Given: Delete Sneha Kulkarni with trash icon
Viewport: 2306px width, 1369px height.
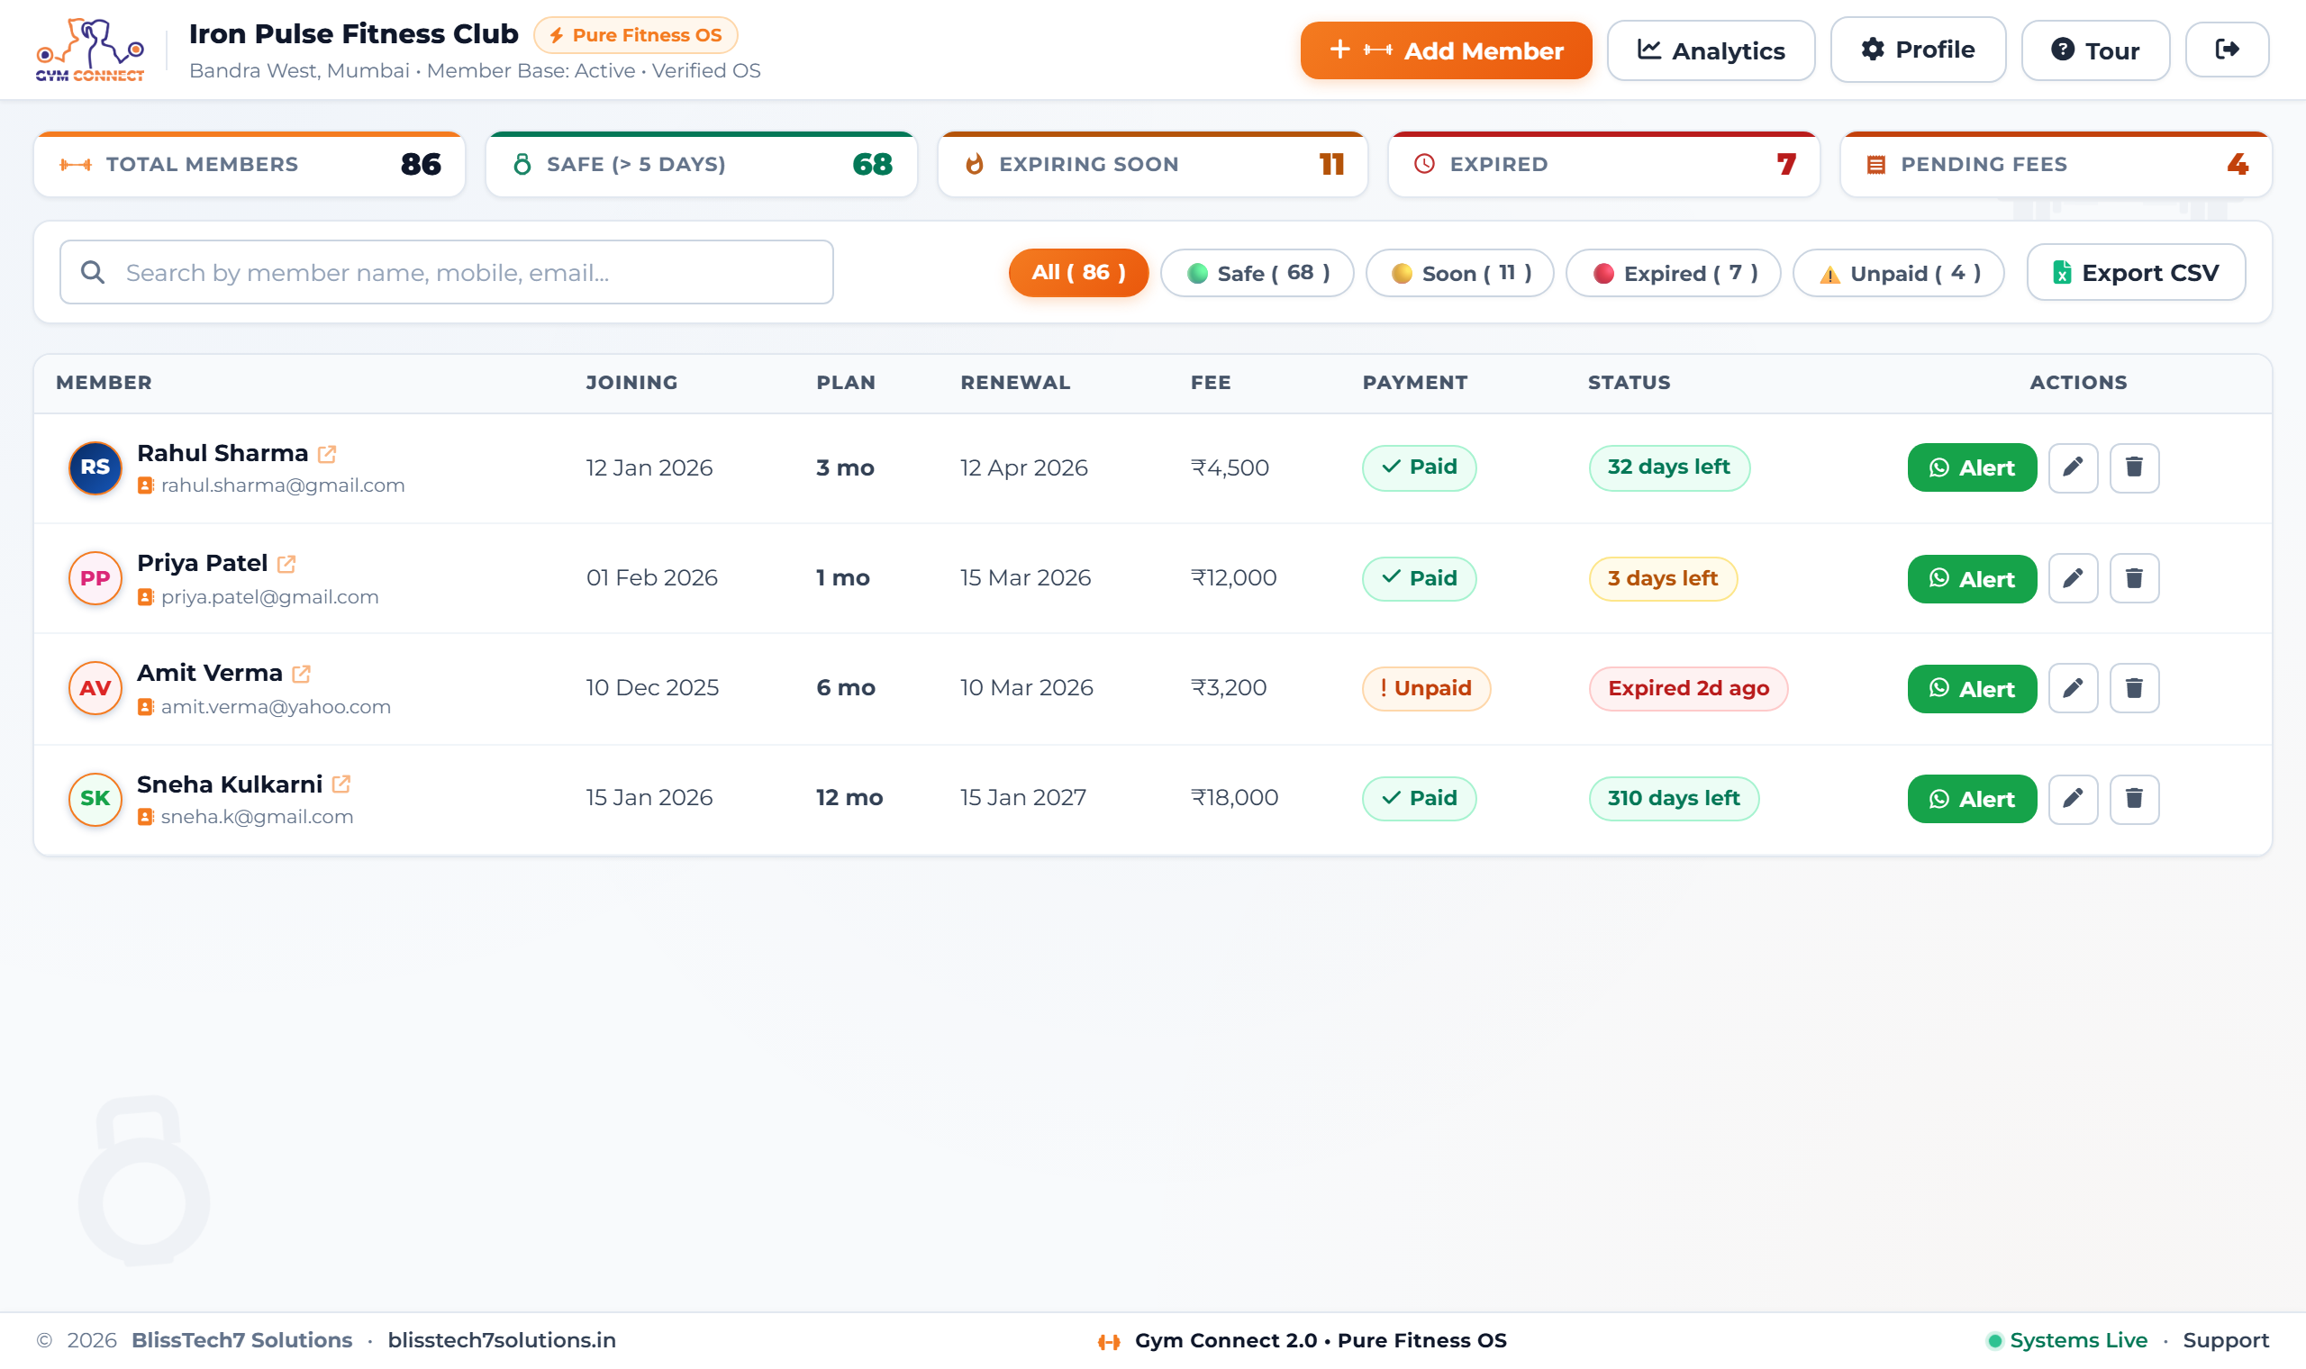Looking at the screenshot, I should [x=2135, y=799].
